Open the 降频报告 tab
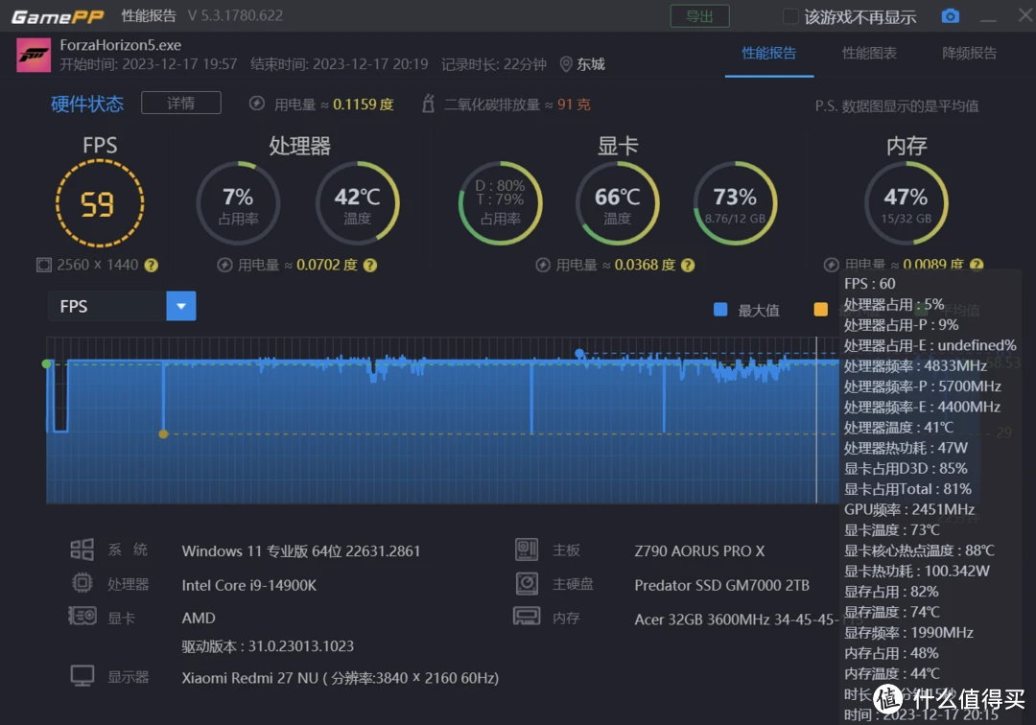The width and height of the screenshot is (1036, 725). [x=969, y=53]
